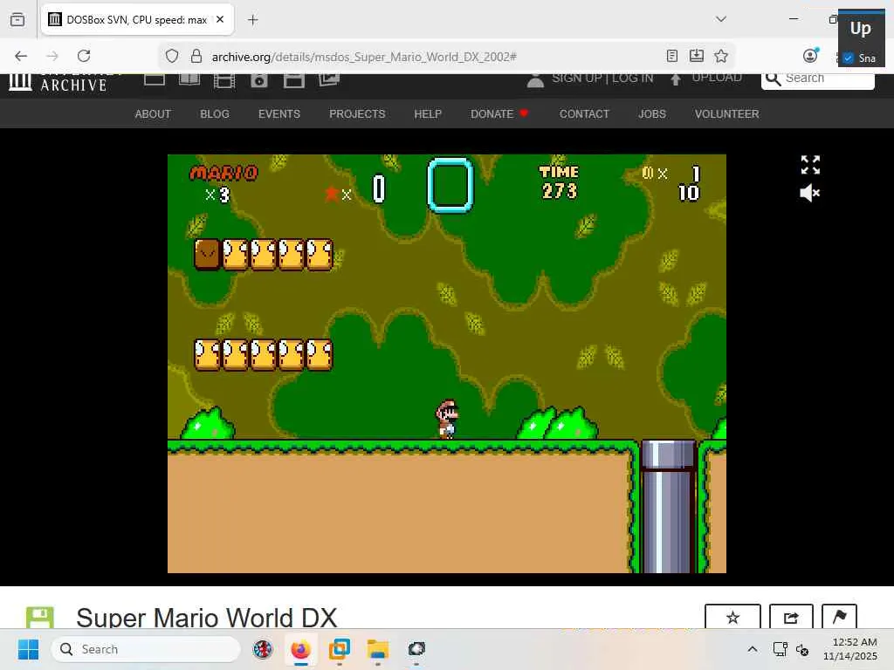Image resolution: width=894 pixels, height=670 pixels.
Task: Open the DONATE menu item
Action: [x=499, y=114]
